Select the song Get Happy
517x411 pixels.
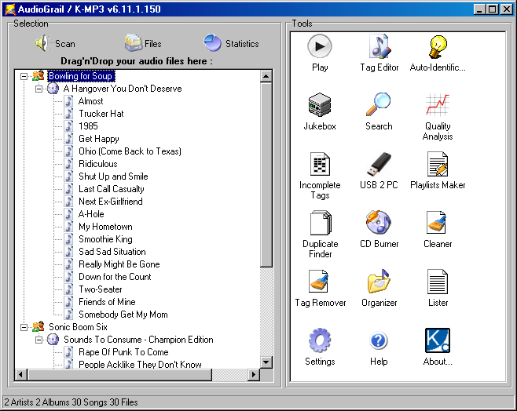point(98,139)
